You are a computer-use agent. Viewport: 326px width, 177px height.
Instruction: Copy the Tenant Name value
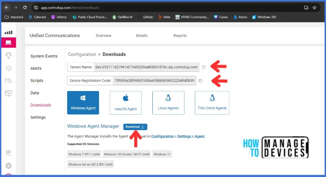[x=204, y=67]
